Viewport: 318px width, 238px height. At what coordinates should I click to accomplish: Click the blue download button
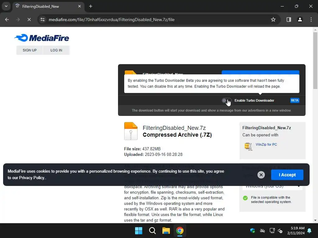click(x=261, y=73)
